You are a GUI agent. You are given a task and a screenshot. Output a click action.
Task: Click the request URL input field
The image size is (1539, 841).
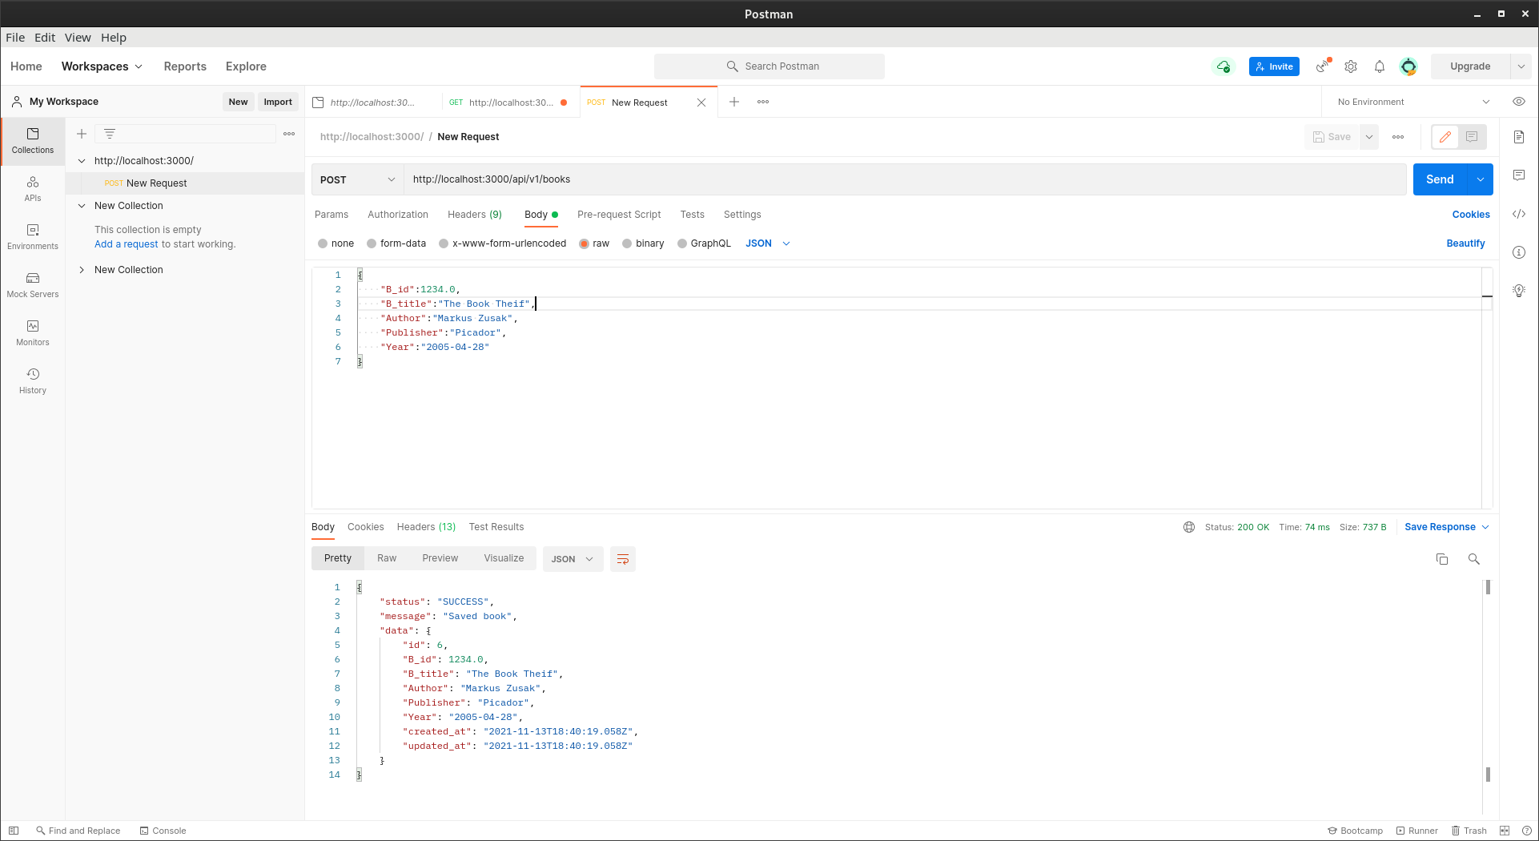[905, 179]
